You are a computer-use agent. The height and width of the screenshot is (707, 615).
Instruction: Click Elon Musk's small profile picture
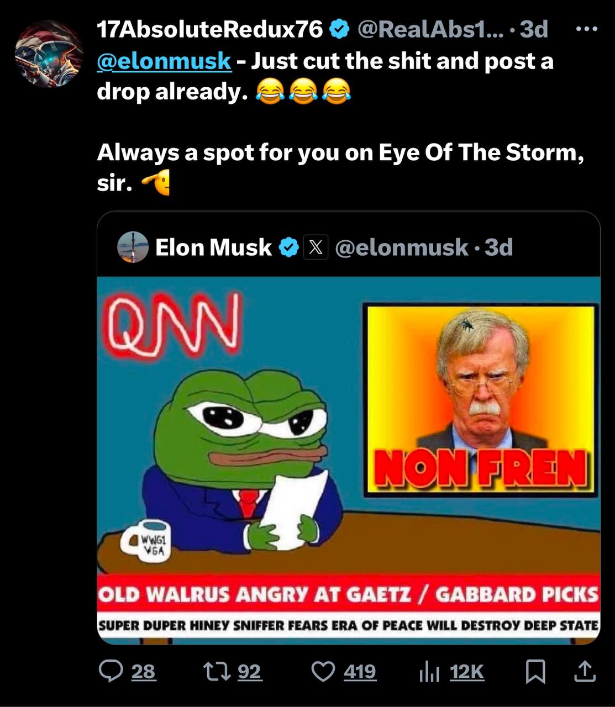133,247
